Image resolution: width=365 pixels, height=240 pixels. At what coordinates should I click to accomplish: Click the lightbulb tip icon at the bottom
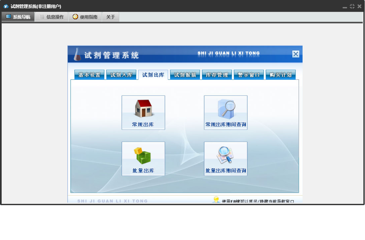[216, 200]
